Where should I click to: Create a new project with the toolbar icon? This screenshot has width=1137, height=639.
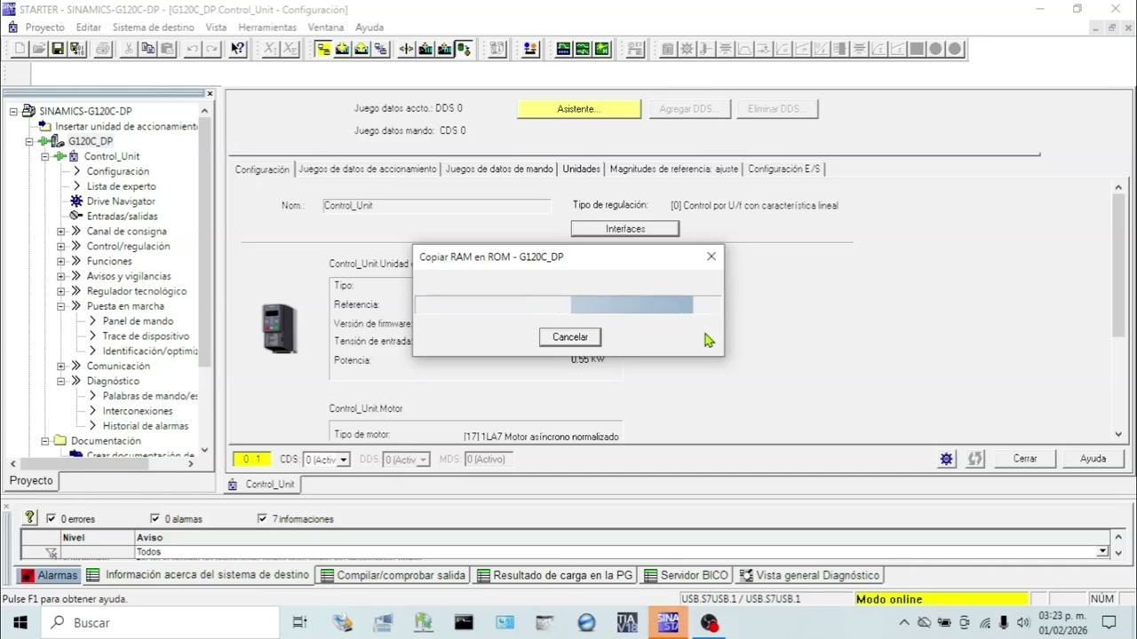pyautogui.click(x=20, y=49)
